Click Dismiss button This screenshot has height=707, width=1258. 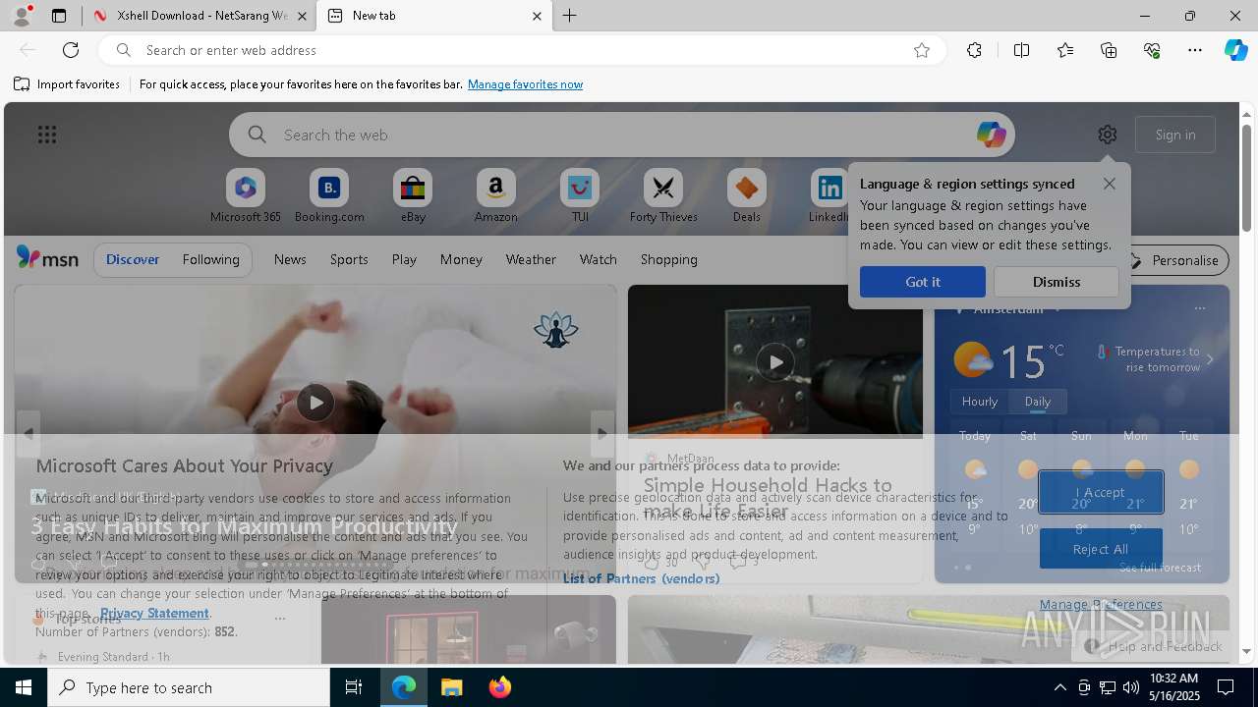1057,282
